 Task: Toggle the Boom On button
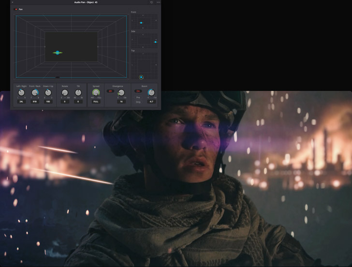(x=138, y=91)
